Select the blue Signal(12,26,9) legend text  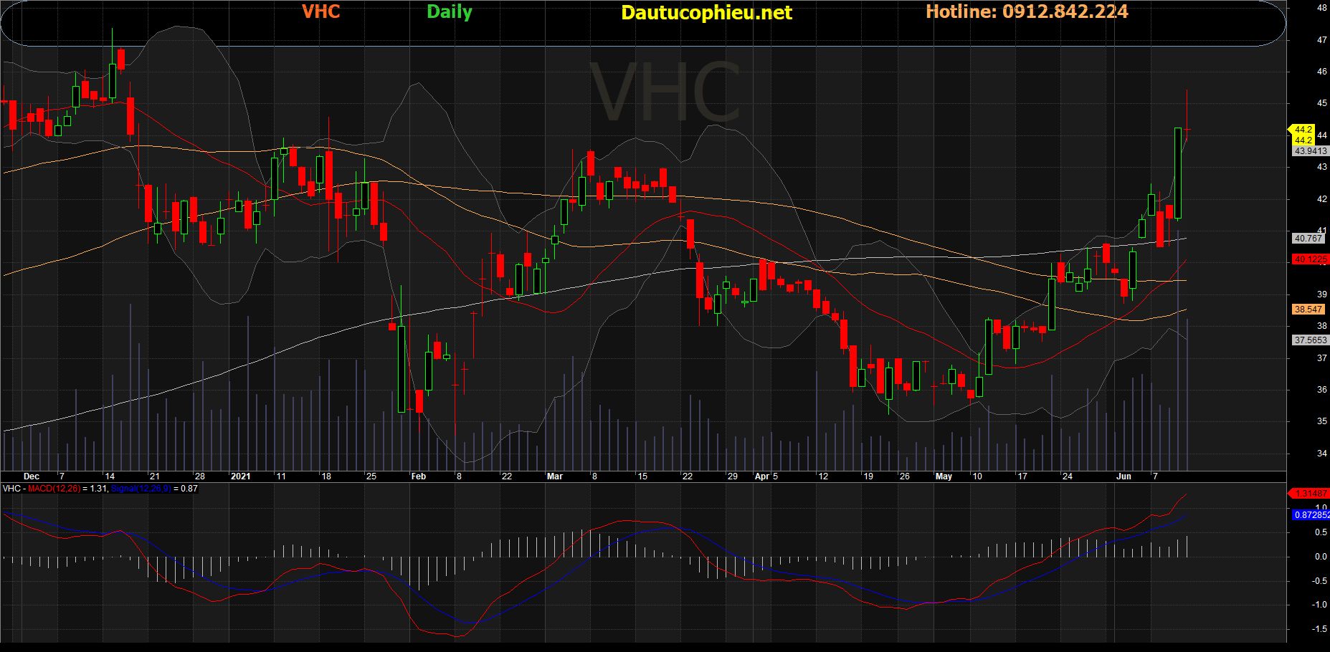pos(141,489)
